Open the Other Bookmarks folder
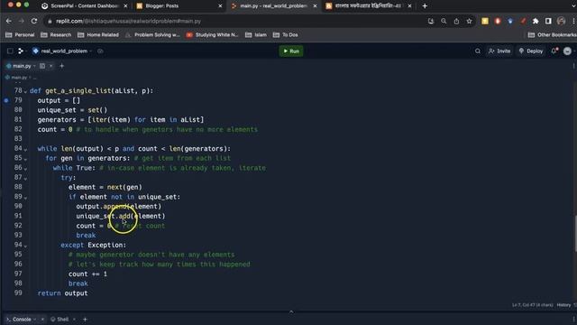Screen dimensions: 577x325 552,34
